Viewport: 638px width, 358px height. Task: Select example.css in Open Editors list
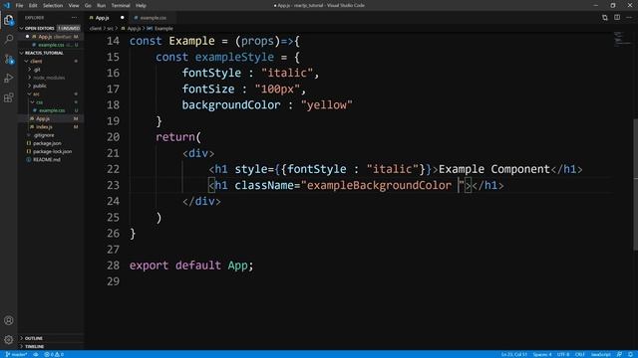[x=51, y=45]
